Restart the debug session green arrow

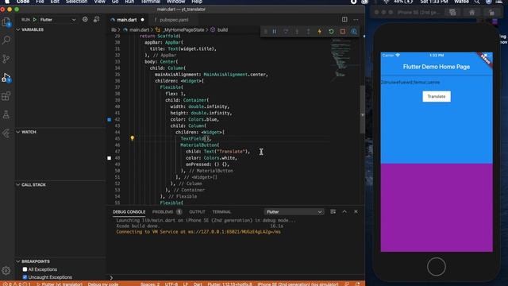pyautogui.click(x=331, y=32)
